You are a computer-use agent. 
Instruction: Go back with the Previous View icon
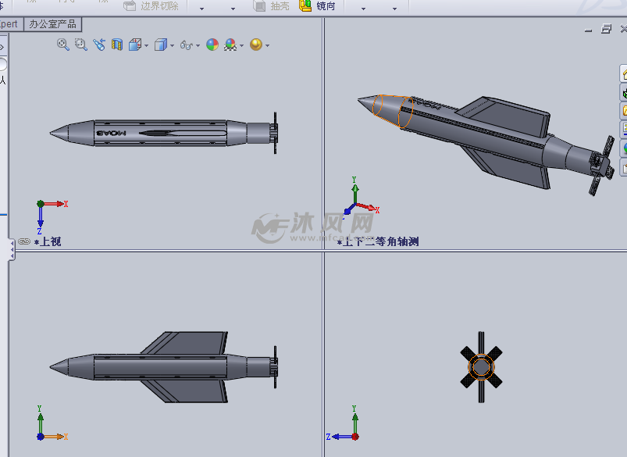(x=99, y=45)
